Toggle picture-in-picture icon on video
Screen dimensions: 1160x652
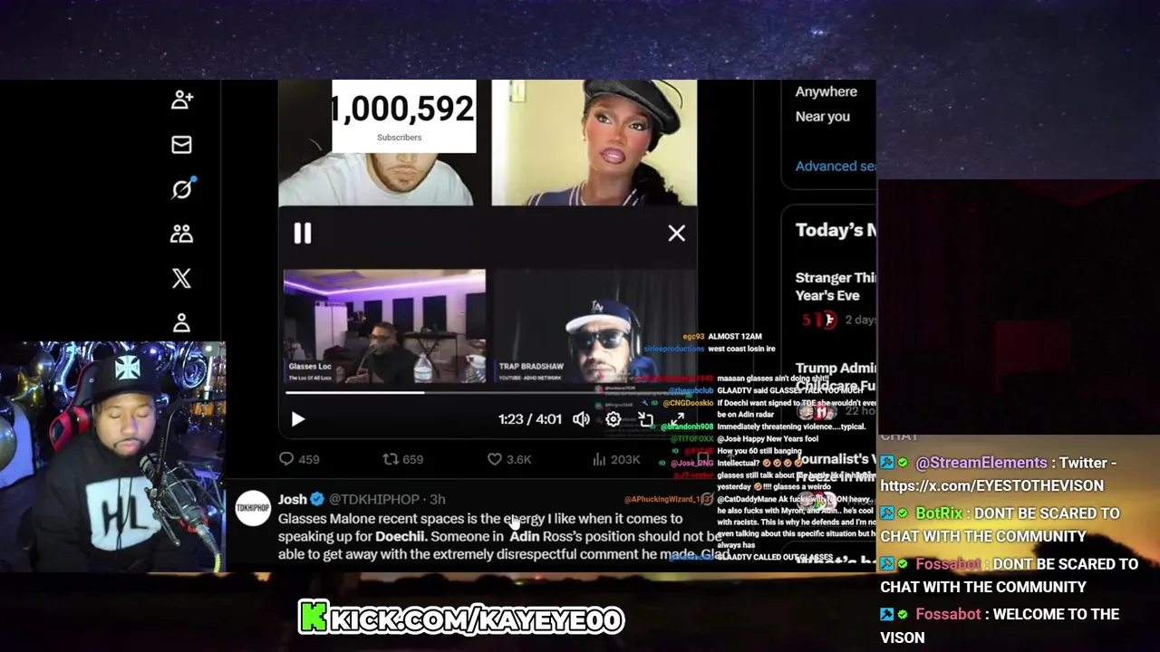tap(645, 419)
